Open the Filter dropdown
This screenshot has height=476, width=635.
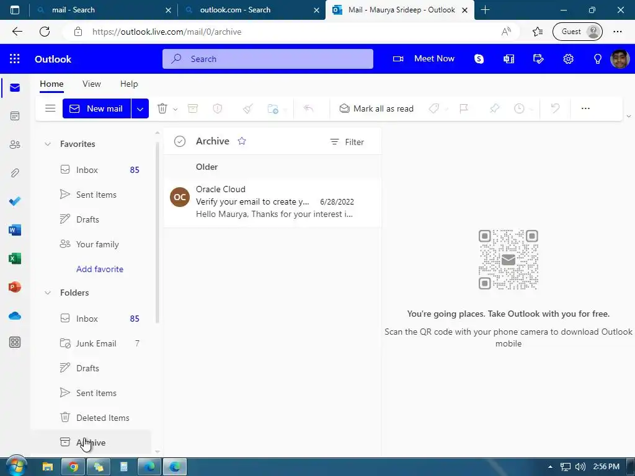click(347, 142)
